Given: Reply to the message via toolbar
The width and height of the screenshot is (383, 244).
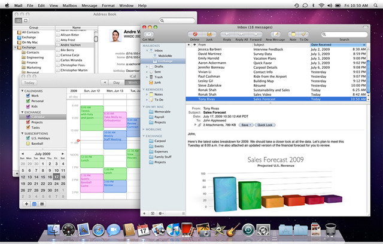Looking at the screenshot, I should point(227,35).
